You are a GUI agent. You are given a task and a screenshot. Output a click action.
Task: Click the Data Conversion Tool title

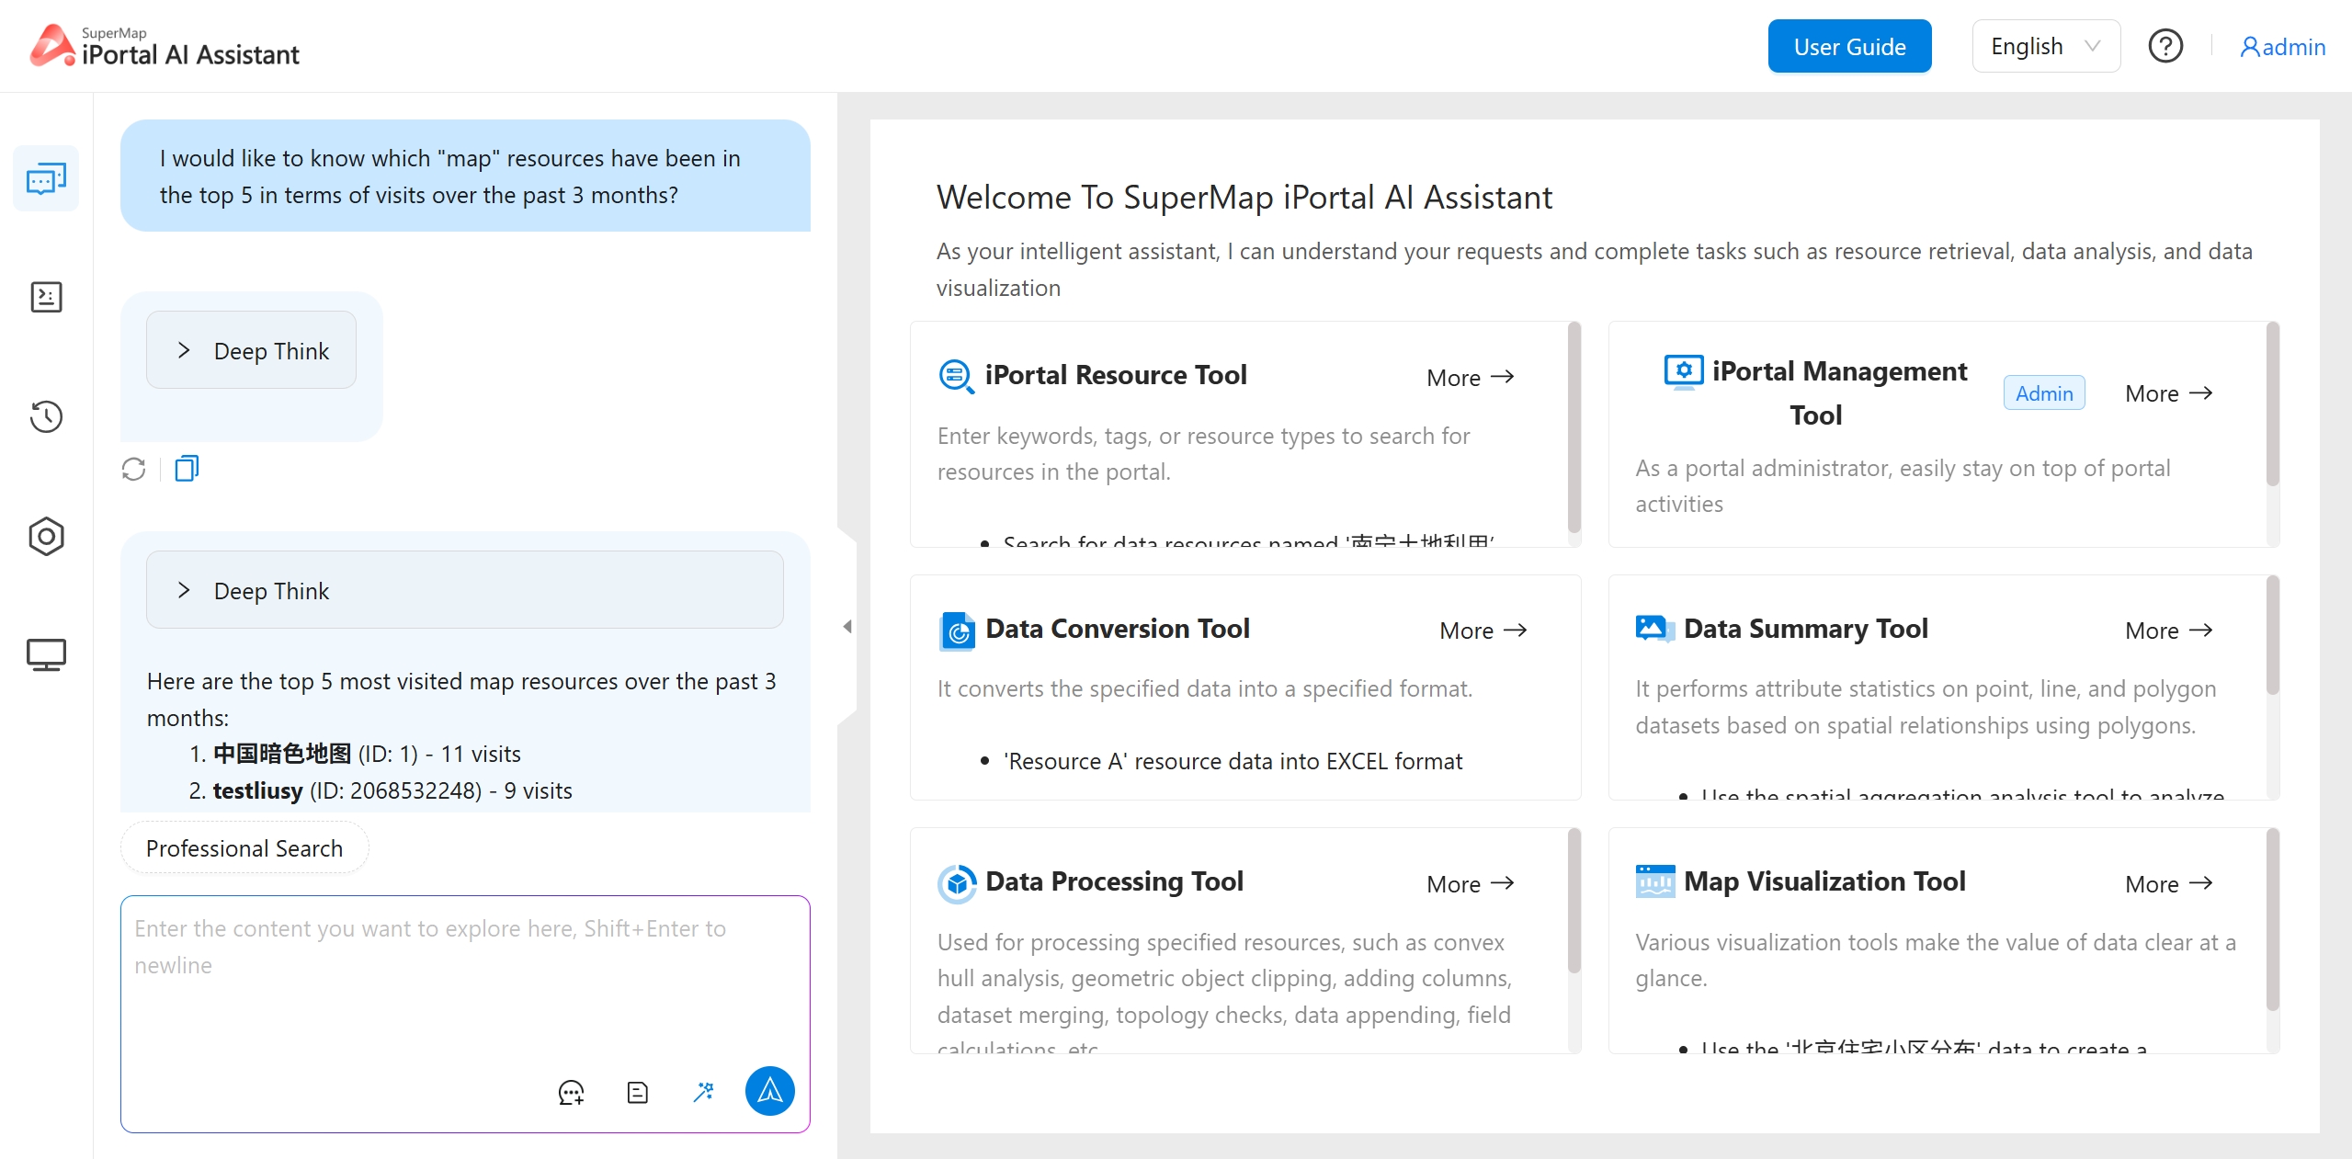point(1118,629)
